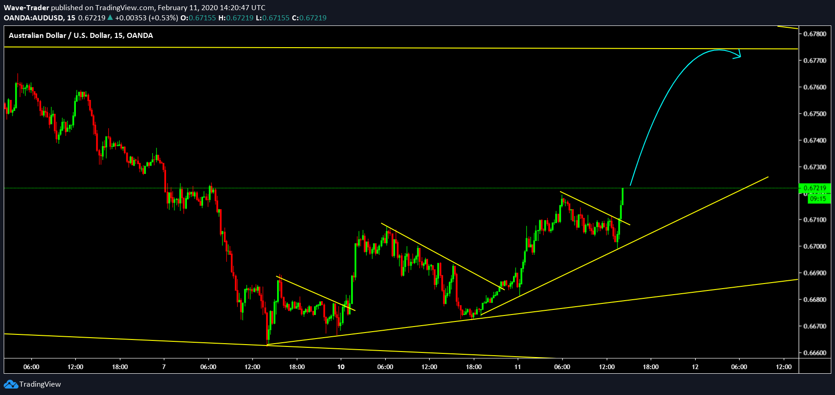This screenshot has height=395, width=835.
Task: Click the '11' date label on the time axis
Action: (x=518, y=367)
